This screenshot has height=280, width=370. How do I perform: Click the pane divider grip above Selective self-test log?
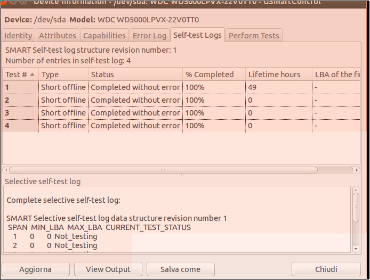(181, 175)
